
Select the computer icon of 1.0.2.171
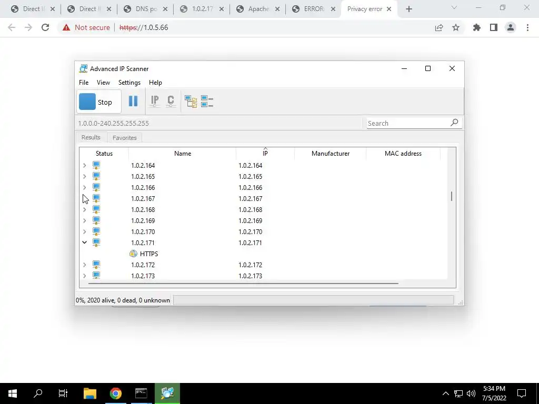(96, 242)
